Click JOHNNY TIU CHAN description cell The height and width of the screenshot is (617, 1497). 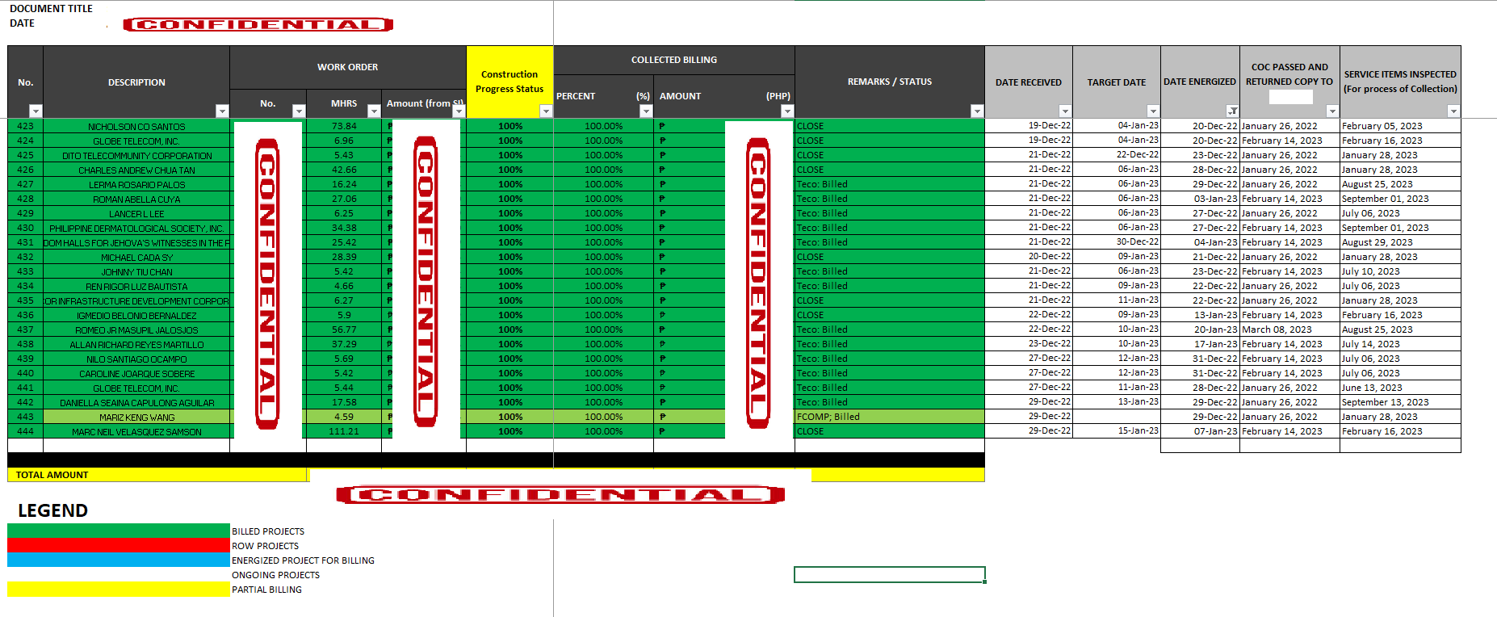pos(136,272)
